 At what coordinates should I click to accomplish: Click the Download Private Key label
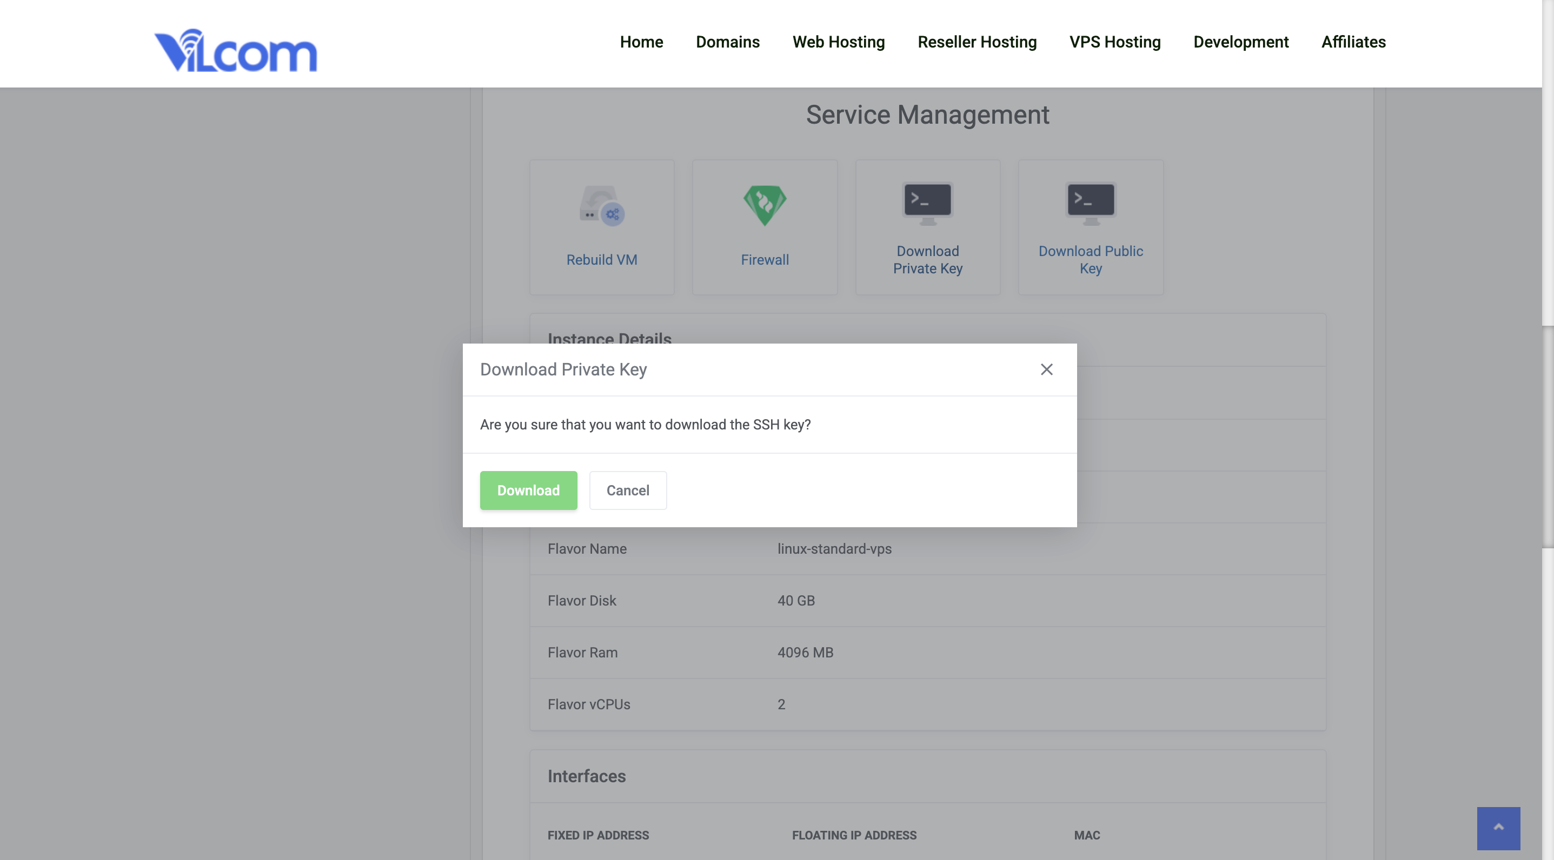[x=927, y=260]
